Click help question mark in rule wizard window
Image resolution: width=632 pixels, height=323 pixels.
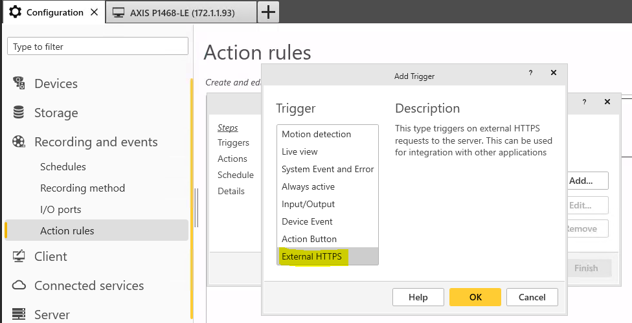pos(585,102)
